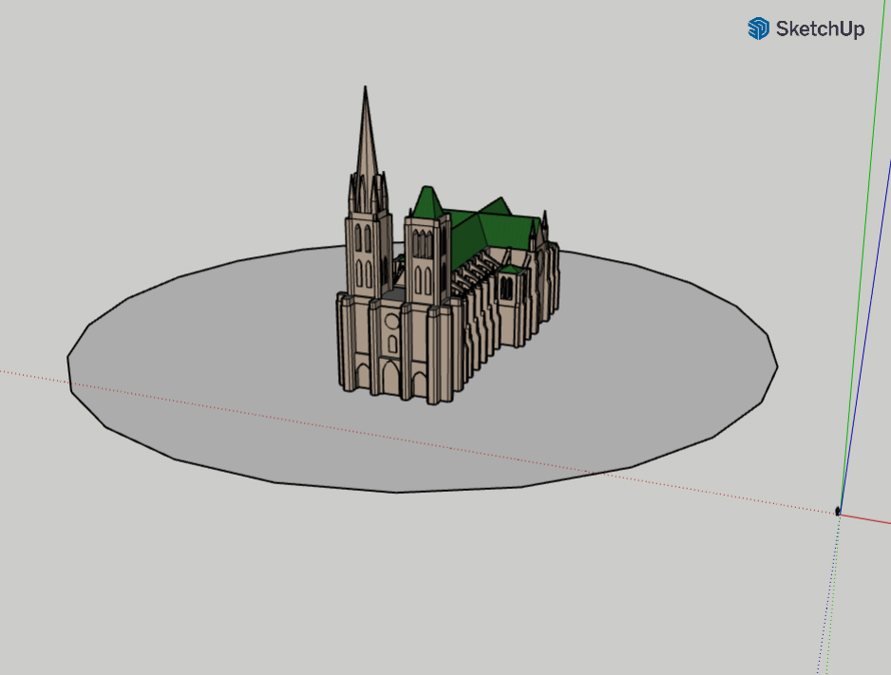This screenshot has width=891, height=675.
Task: Click the green pyramid roof on right tower
Action: (427, 202)
